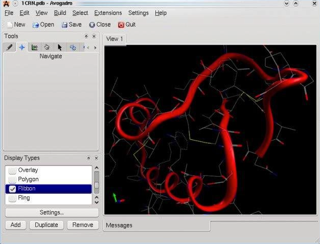This screenshot has width=320, height=244.
Task: Enable the Ring display type checkbox
Action: 12,198
